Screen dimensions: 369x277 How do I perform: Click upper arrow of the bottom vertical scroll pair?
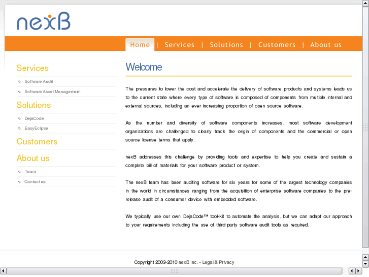click(365, 258)
